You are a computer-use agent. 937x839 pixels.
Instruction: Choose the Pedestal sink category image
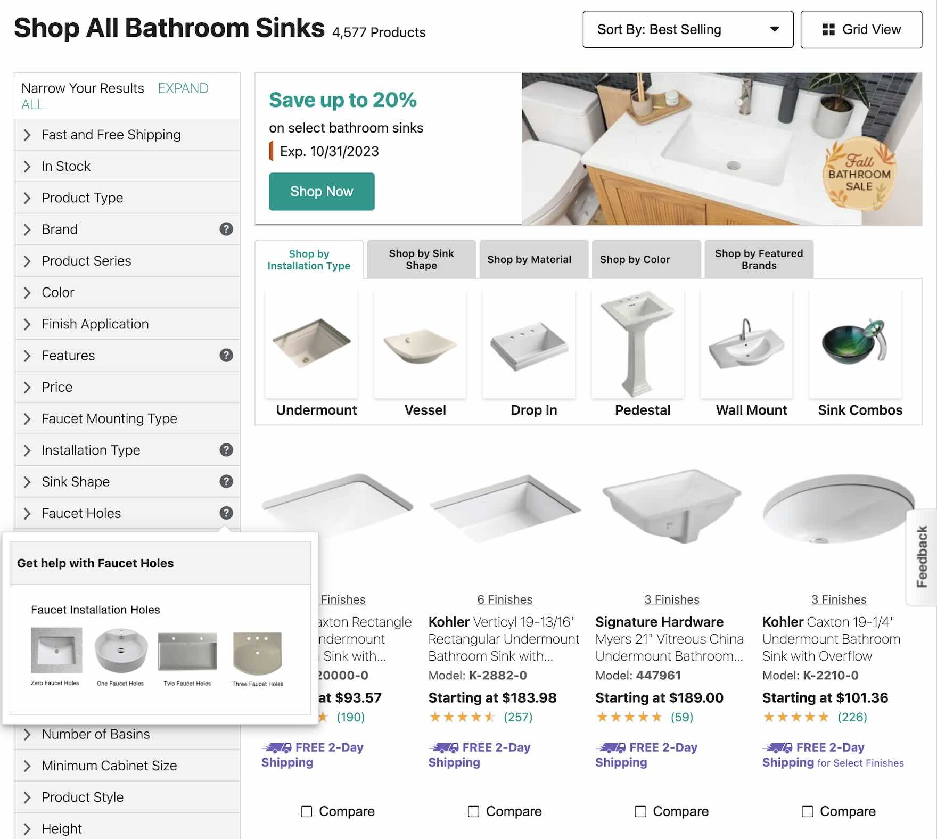click(638, 344)
